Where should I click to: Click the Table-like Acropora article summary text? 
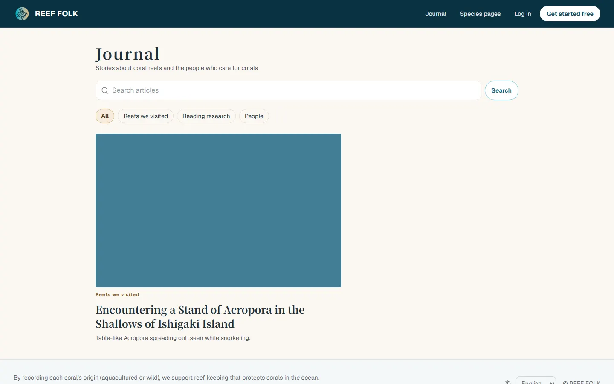tap(173, 338)
